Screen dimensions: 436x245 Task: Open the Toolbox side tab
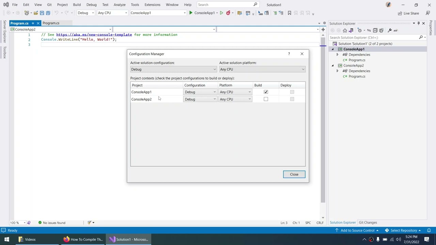point(4,52)
